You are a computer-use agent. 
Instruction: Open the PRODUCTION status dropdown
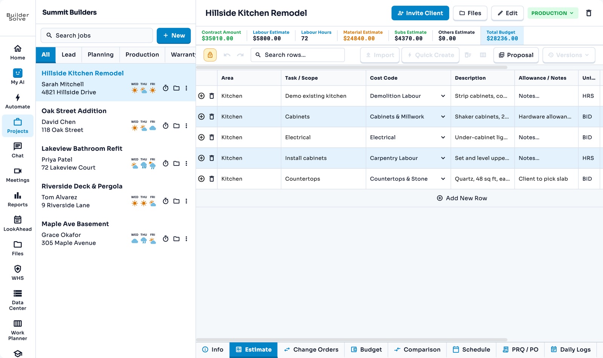[552, 13]
